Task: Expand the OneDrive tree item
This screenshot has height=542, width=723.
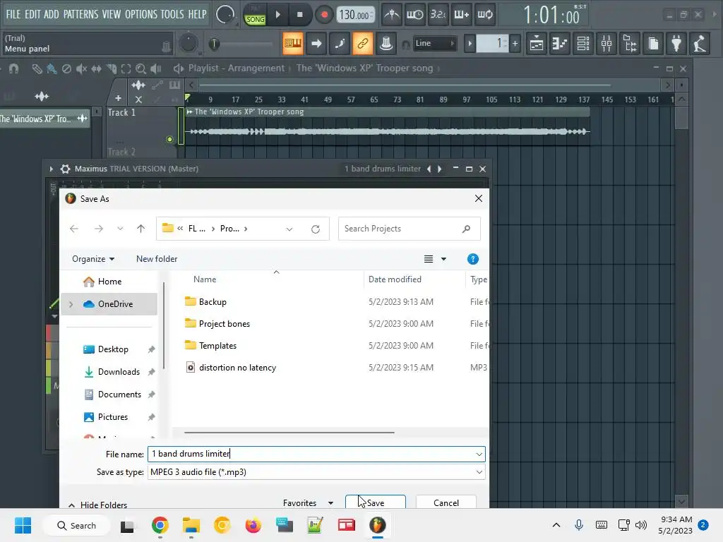Action: 71,304
